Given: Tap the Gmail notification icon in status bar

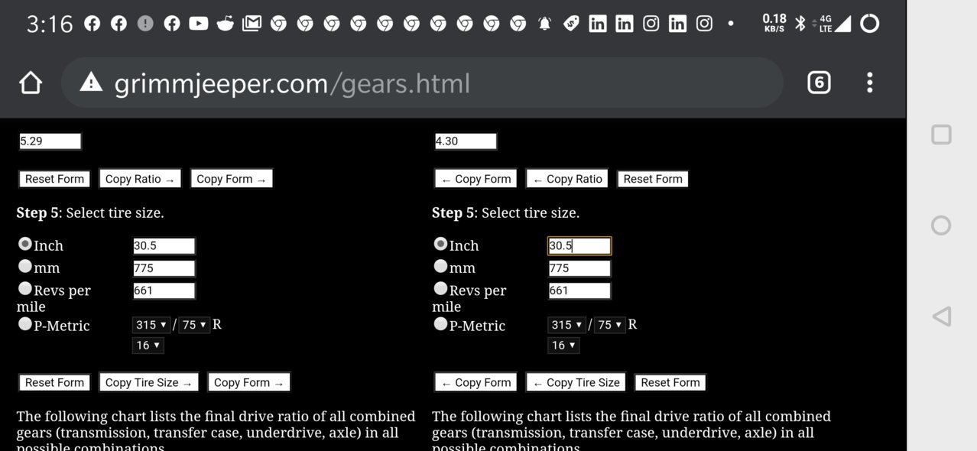Looking at the screenshot, I should [252, 24].
